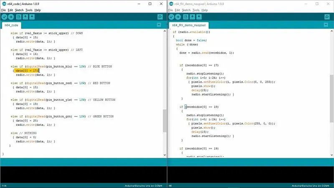Click the highlighted data[0] = 17 line
This screenshot has width=334, height=188.
pos(26,71)
